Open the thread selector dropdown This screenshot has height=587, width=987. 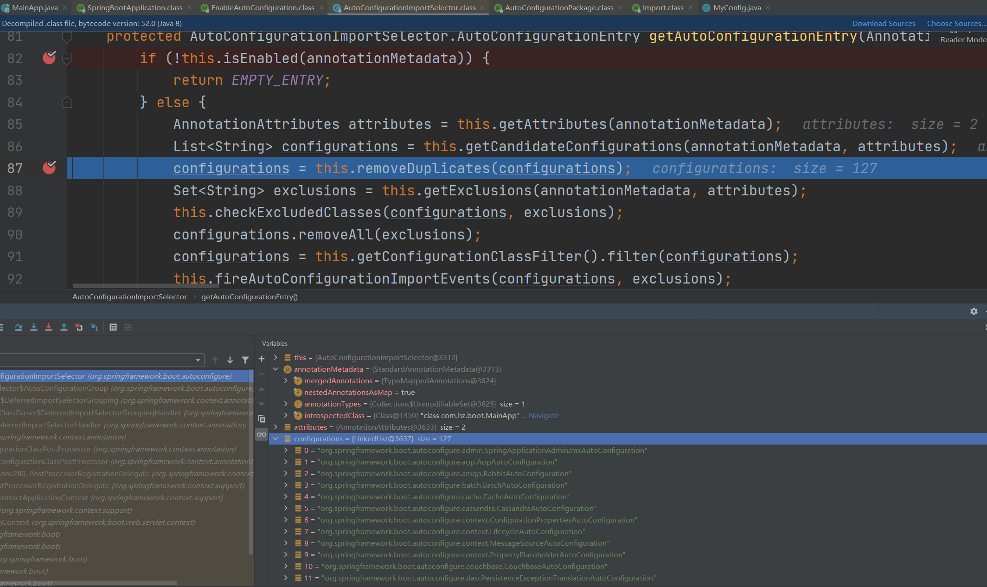tap(198, 360)
